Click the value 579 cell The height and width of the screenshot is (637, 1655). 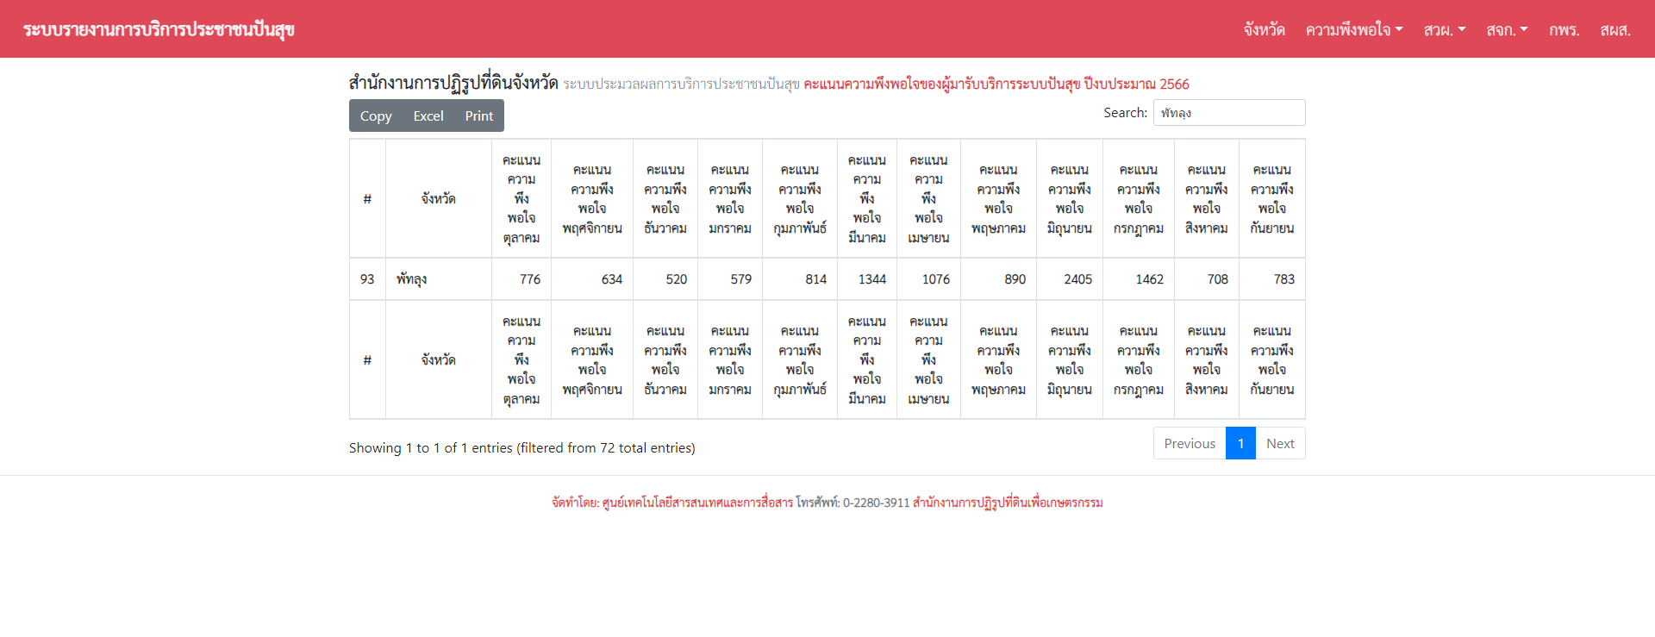(730, 279)
